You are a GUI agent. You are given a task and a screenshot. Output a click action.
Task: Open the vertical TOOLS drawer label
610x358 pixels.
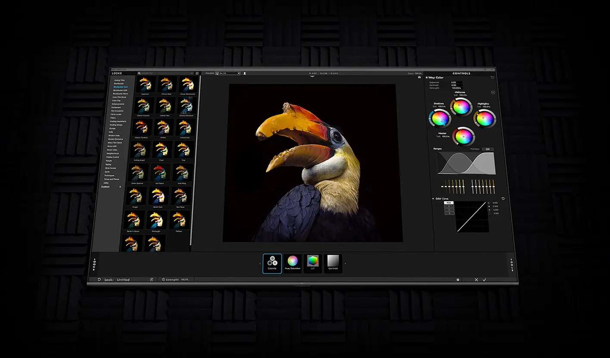[x=512, y=265]
